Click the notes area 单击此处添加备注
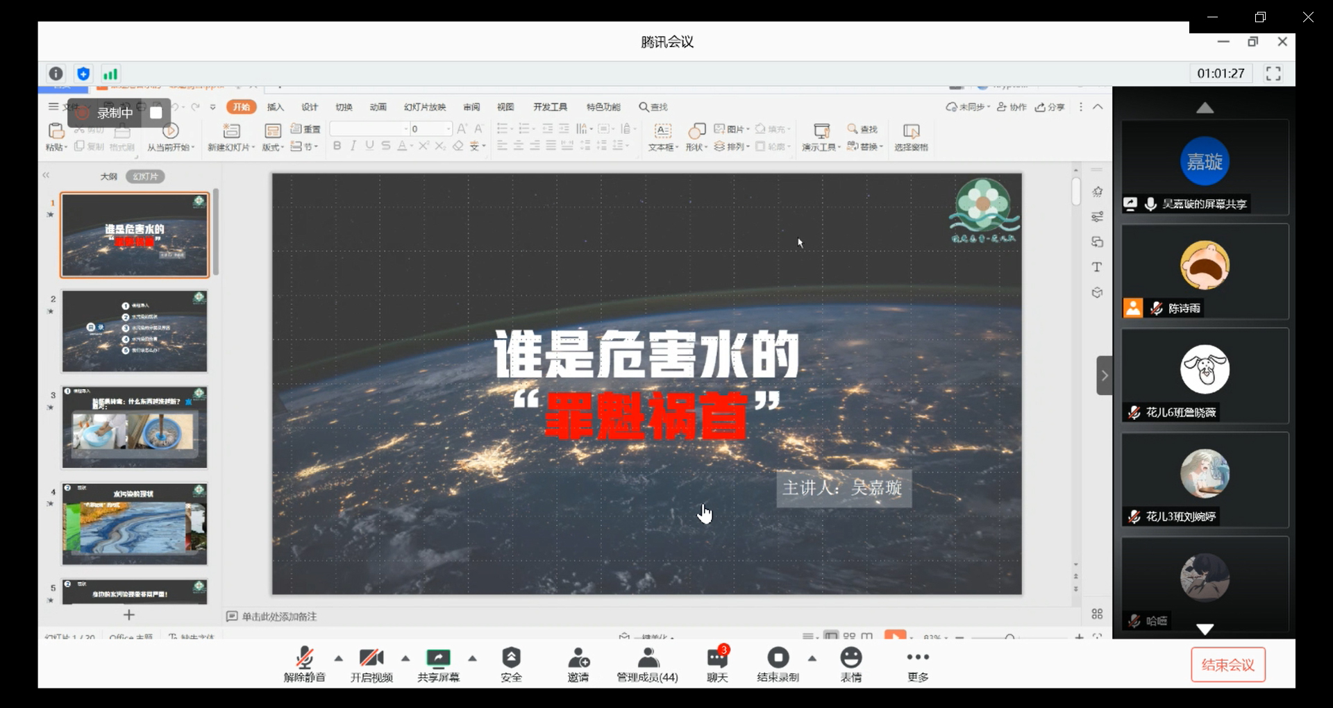Screen dimensions: 1333x708 click(279, 616)
